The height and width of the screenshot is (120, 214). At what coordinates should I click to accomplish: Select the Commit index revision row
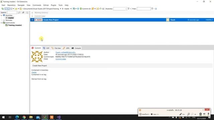pyautogui.click(x=122, y=16)
